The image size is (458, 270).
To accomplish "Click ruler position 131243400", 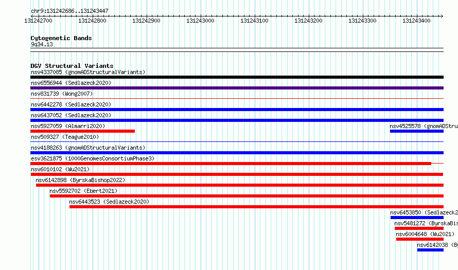I will click(x=416, y=21).
